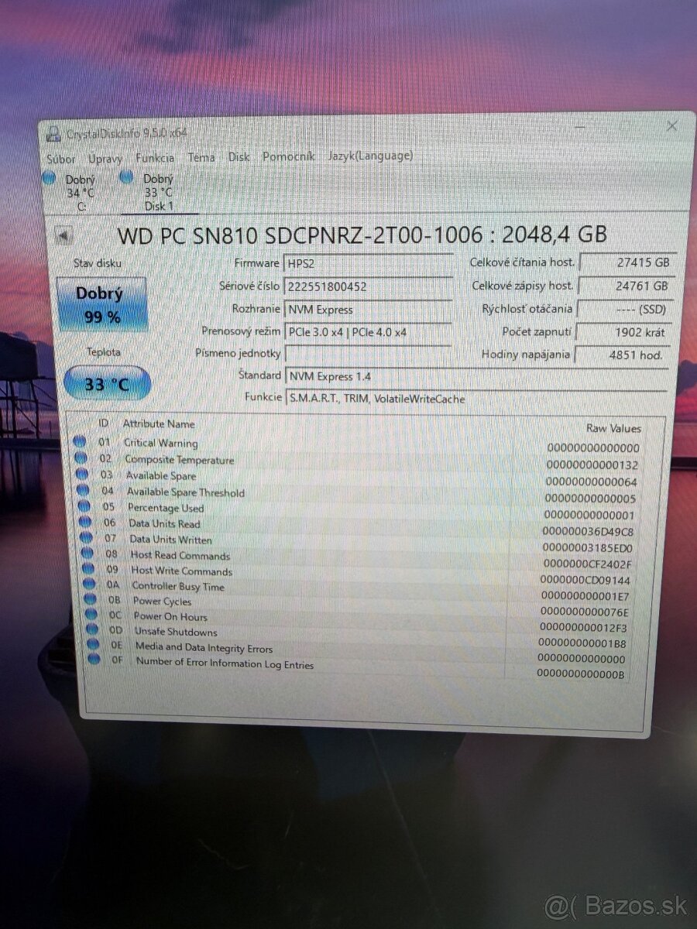
Task: Select the Composite Temperature attribute name
Action: click(179, 460)
